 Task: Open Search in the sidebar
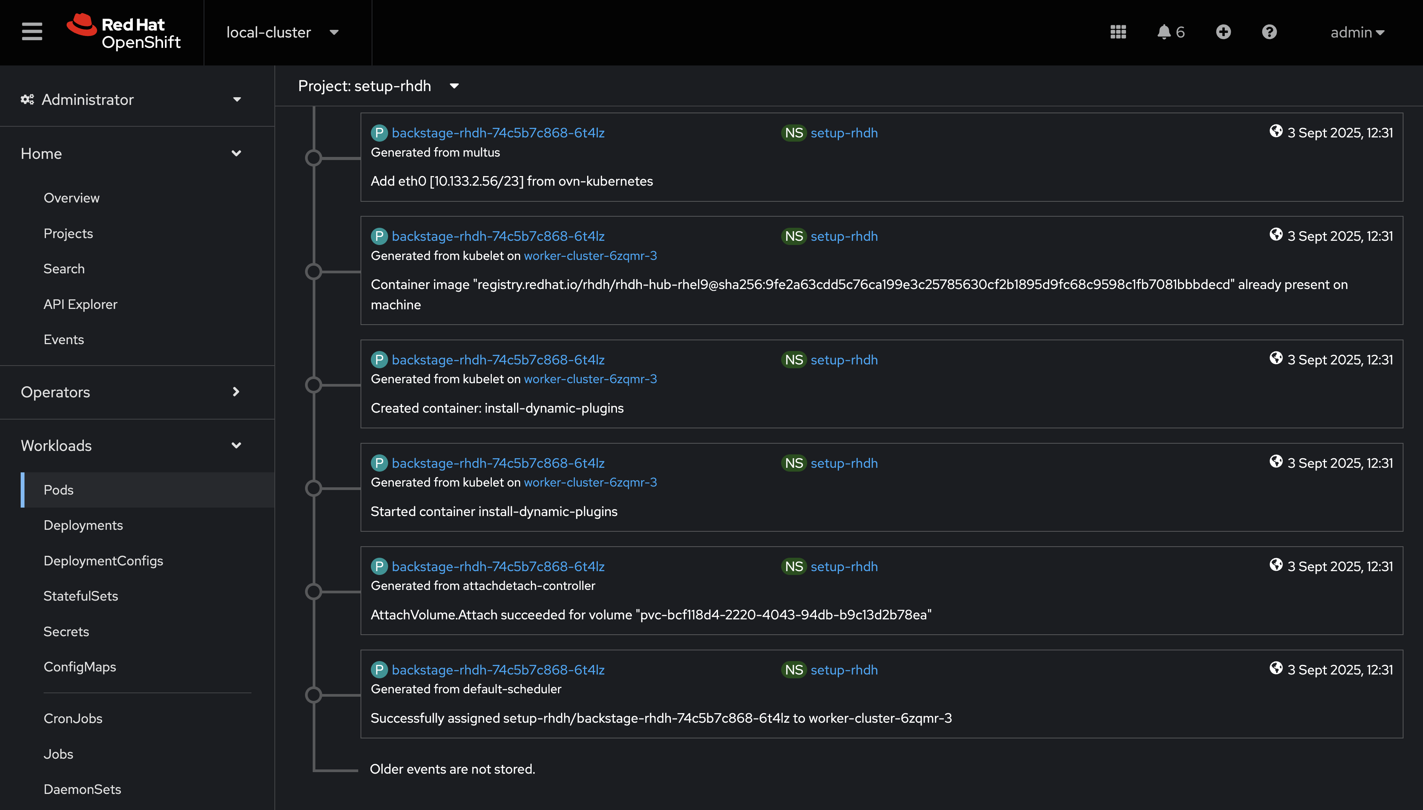tap(64, 269)
